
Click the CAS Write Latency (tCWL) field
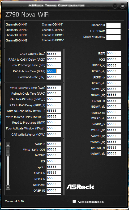[54, 134]
